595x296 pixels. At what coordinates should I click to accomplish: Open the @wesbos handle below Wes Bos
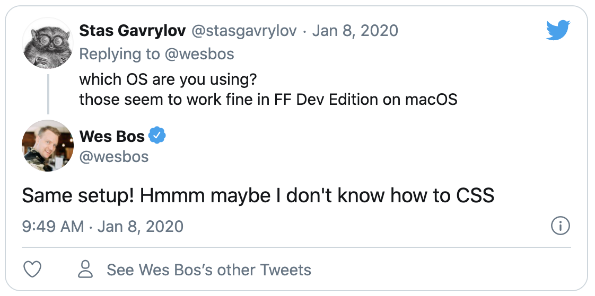point(114,157)
